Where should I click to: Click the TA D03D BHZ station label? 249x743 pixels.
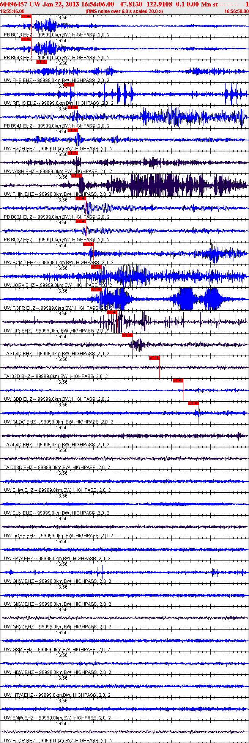18,468
